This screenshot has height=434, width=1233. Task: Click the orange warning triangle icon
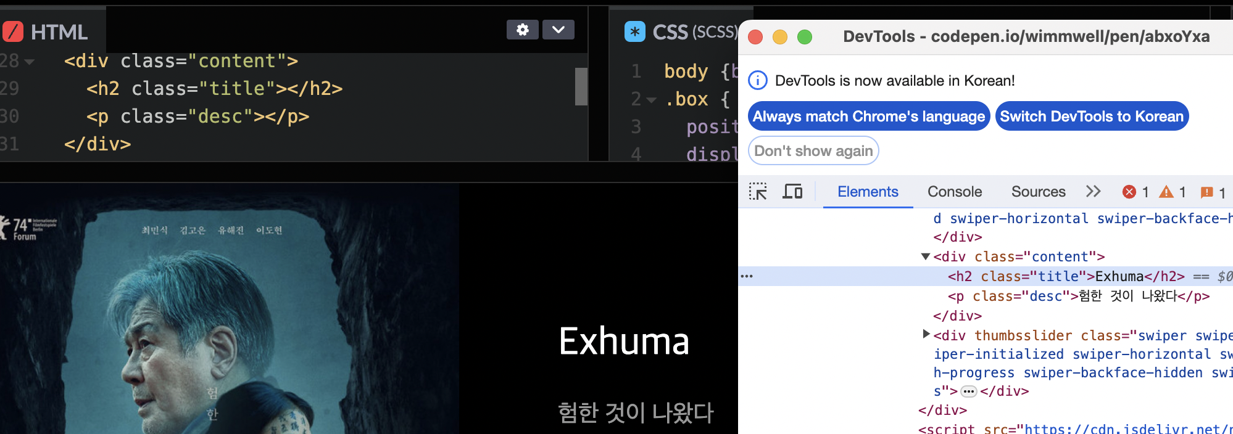tap(1166, 192)
